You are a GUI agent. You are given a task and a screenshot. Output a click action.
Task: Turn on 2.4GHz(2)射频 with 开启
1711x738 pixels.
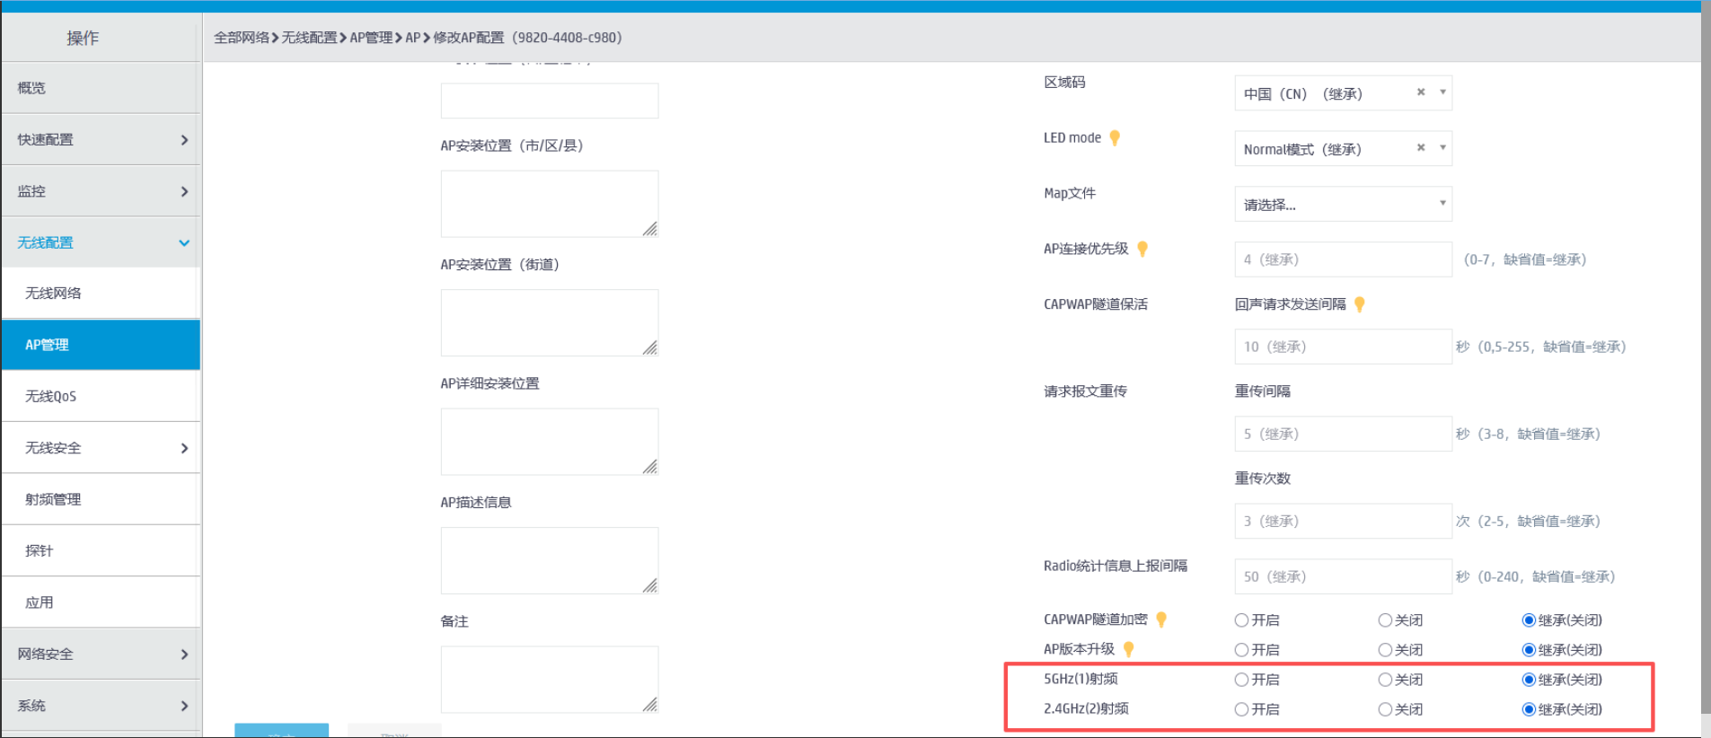pos(1241,709)
